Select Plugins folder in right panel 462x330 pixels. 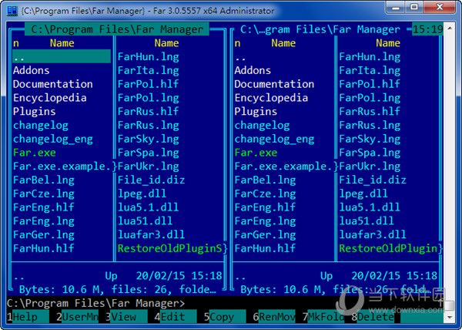point(256,112)
